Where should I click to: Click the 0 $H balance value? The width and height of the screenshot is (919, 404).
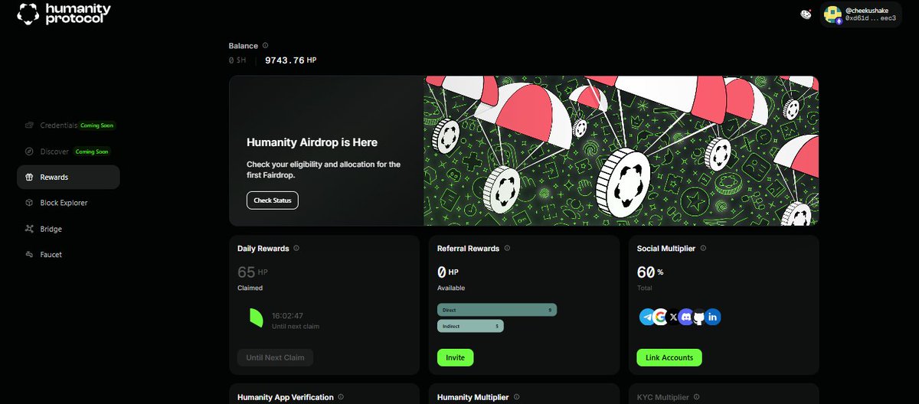tap(237, 60)
